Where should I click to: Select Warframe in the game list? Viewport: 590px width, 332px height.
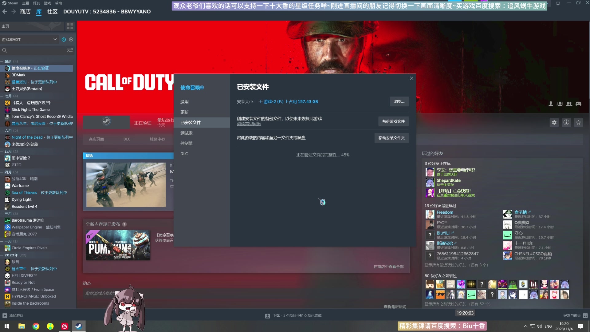pyautogui.click(x=20, y=186)
